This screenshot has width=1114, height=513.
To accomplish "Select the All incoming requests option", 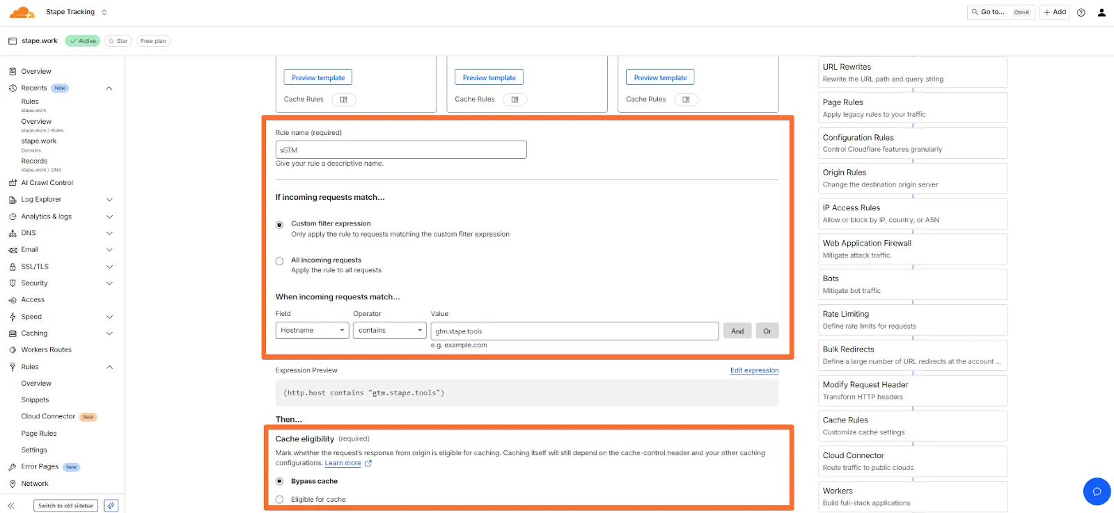I will click(x=279, y=261).
